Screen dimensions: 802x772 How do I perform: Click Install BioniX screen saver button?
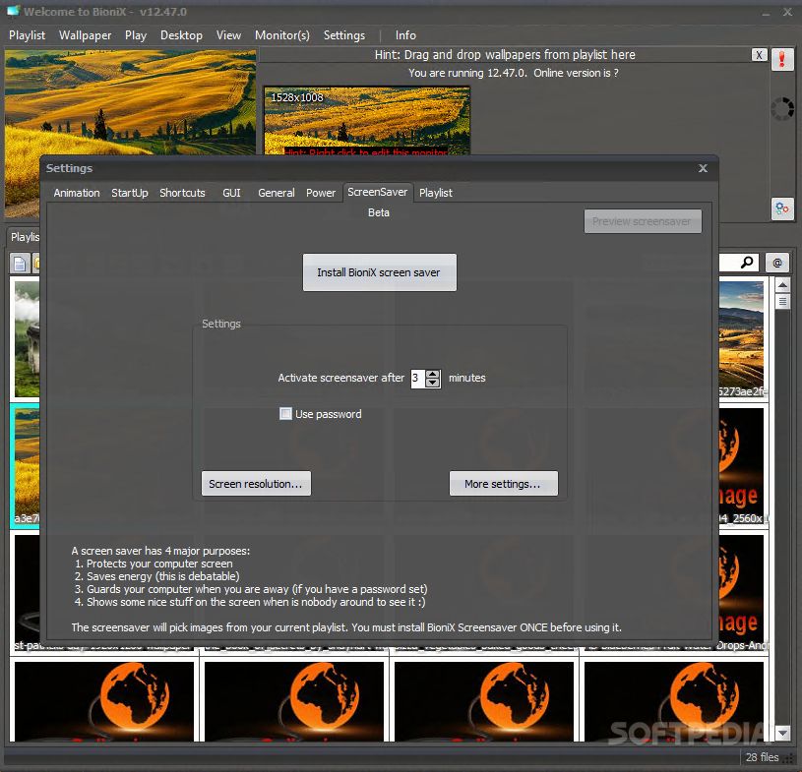[379, 272]
